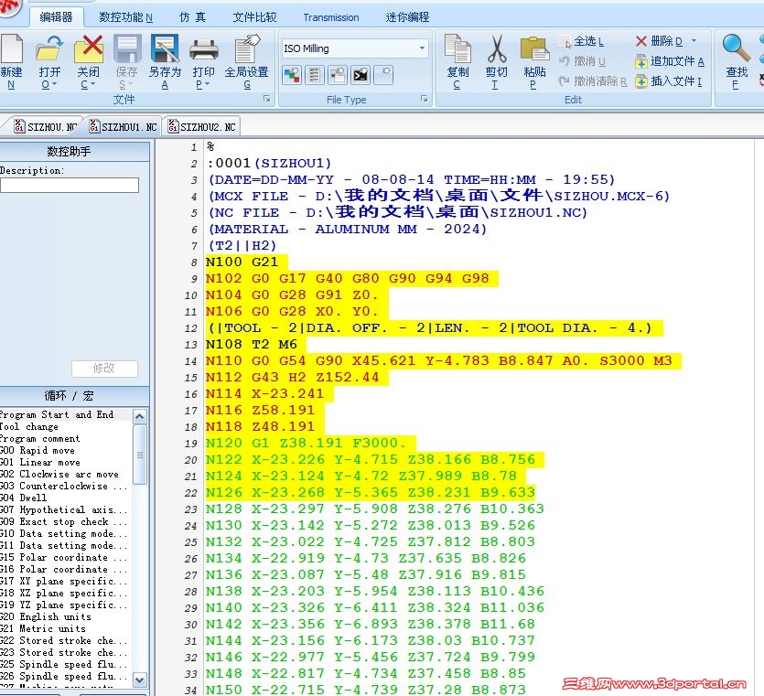Click line 'N112 G43 H2 Z152.44'

(292, 378)
